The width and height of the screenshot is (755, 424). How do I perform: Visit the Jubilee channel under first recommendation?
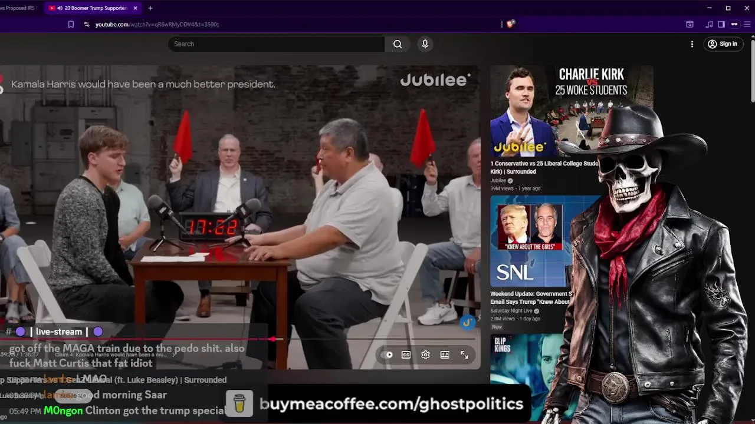[x=498, y=180]
